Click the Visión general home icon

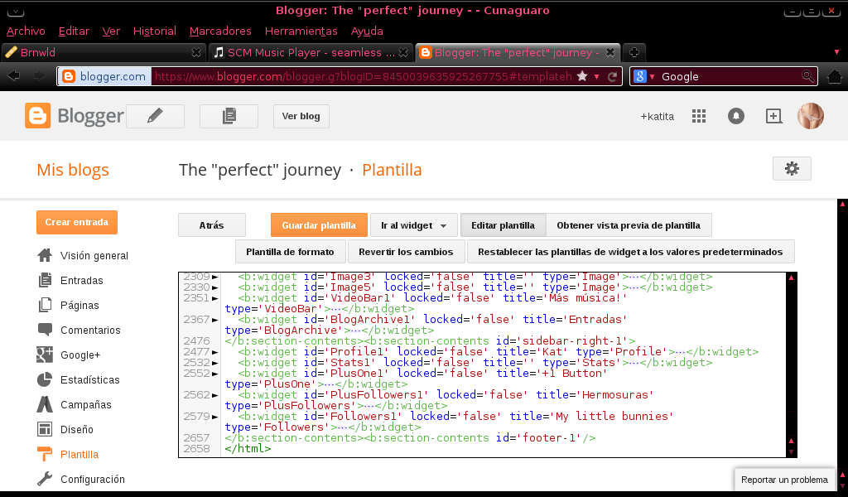point(45,255)
